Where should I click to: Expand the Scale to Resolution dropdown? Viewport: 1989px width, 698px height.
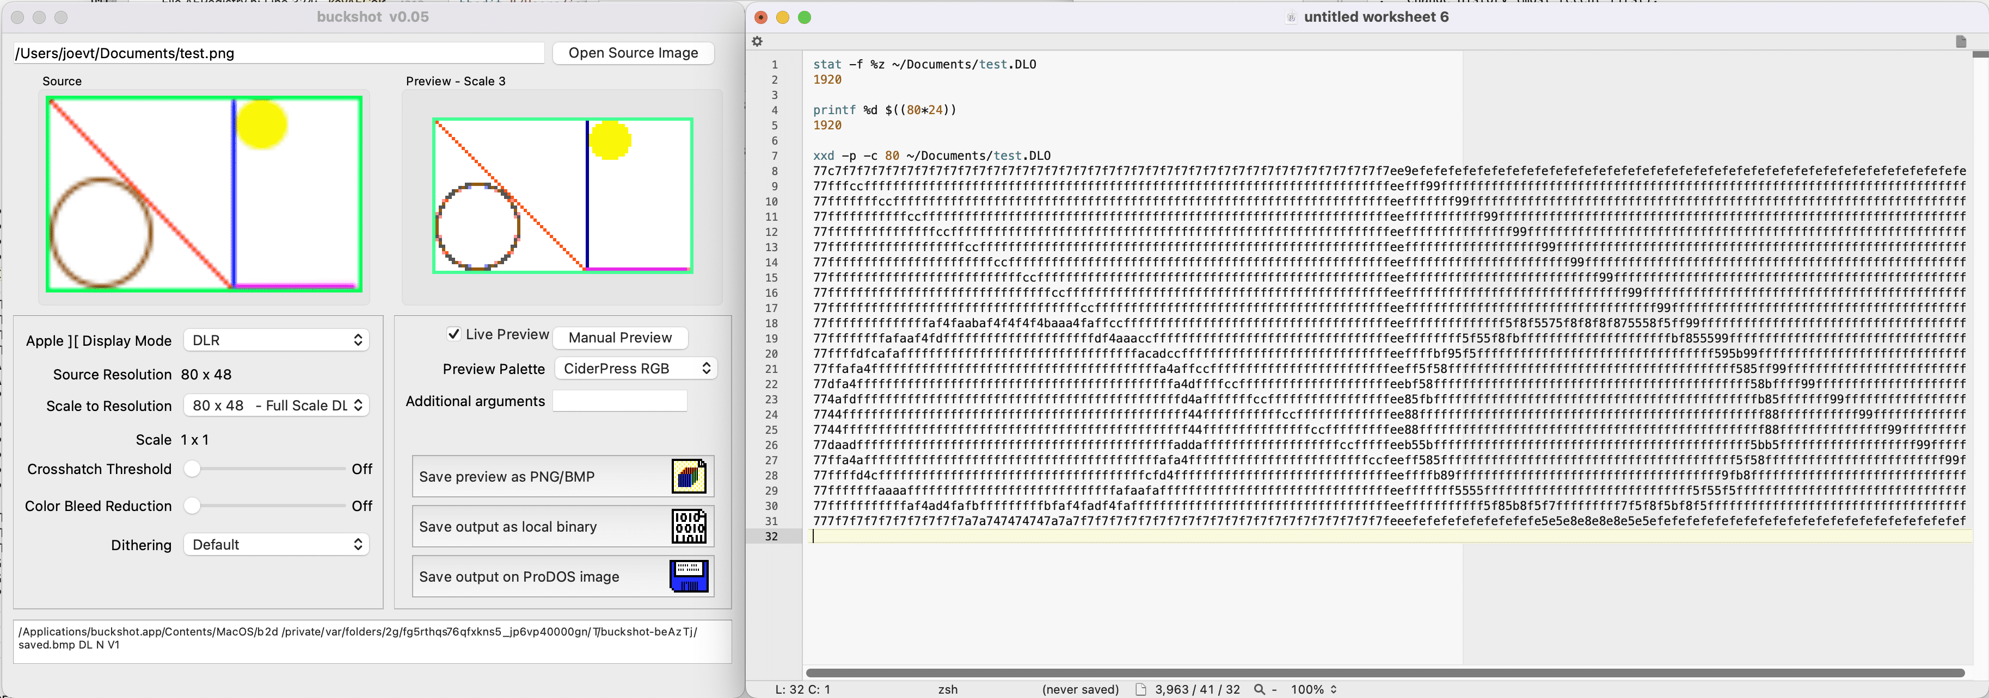pos(275,406)
